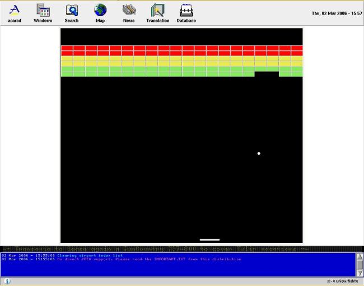Image resolution: width=364 pixels, height=286 pixels.
Task: Click the white paddle at the bottom of the game
Action: pyautogui.click(x=209, y=240)
